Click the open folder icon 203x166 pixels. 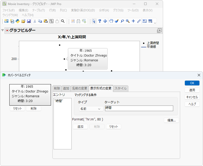click(x=23, y=21)
